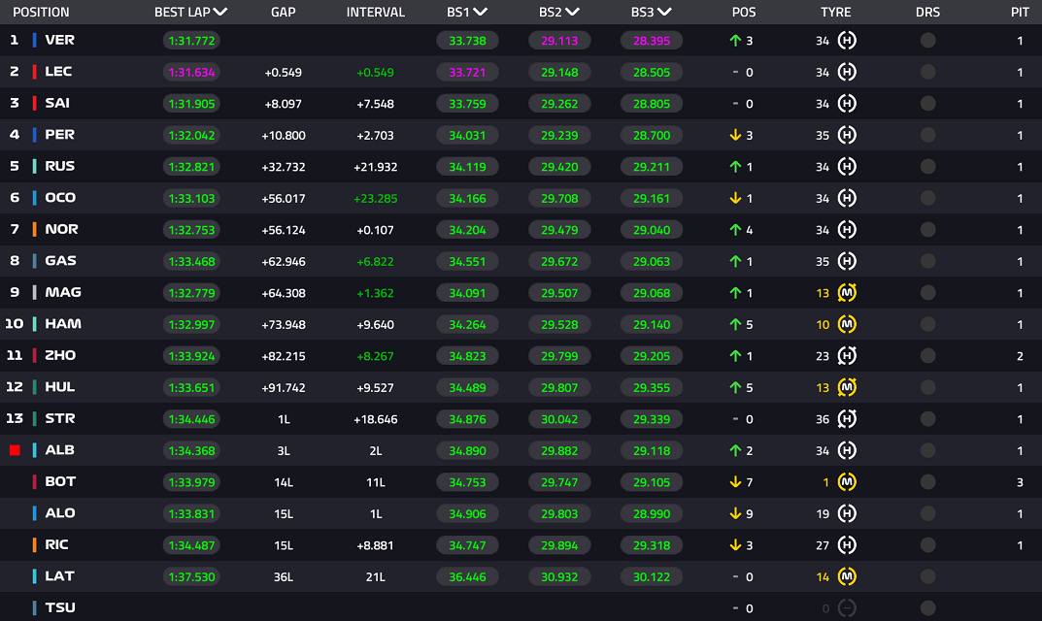The image size is (1042, 621).
Task: Expand the BS3 column chevron
Action: (664, 12)
